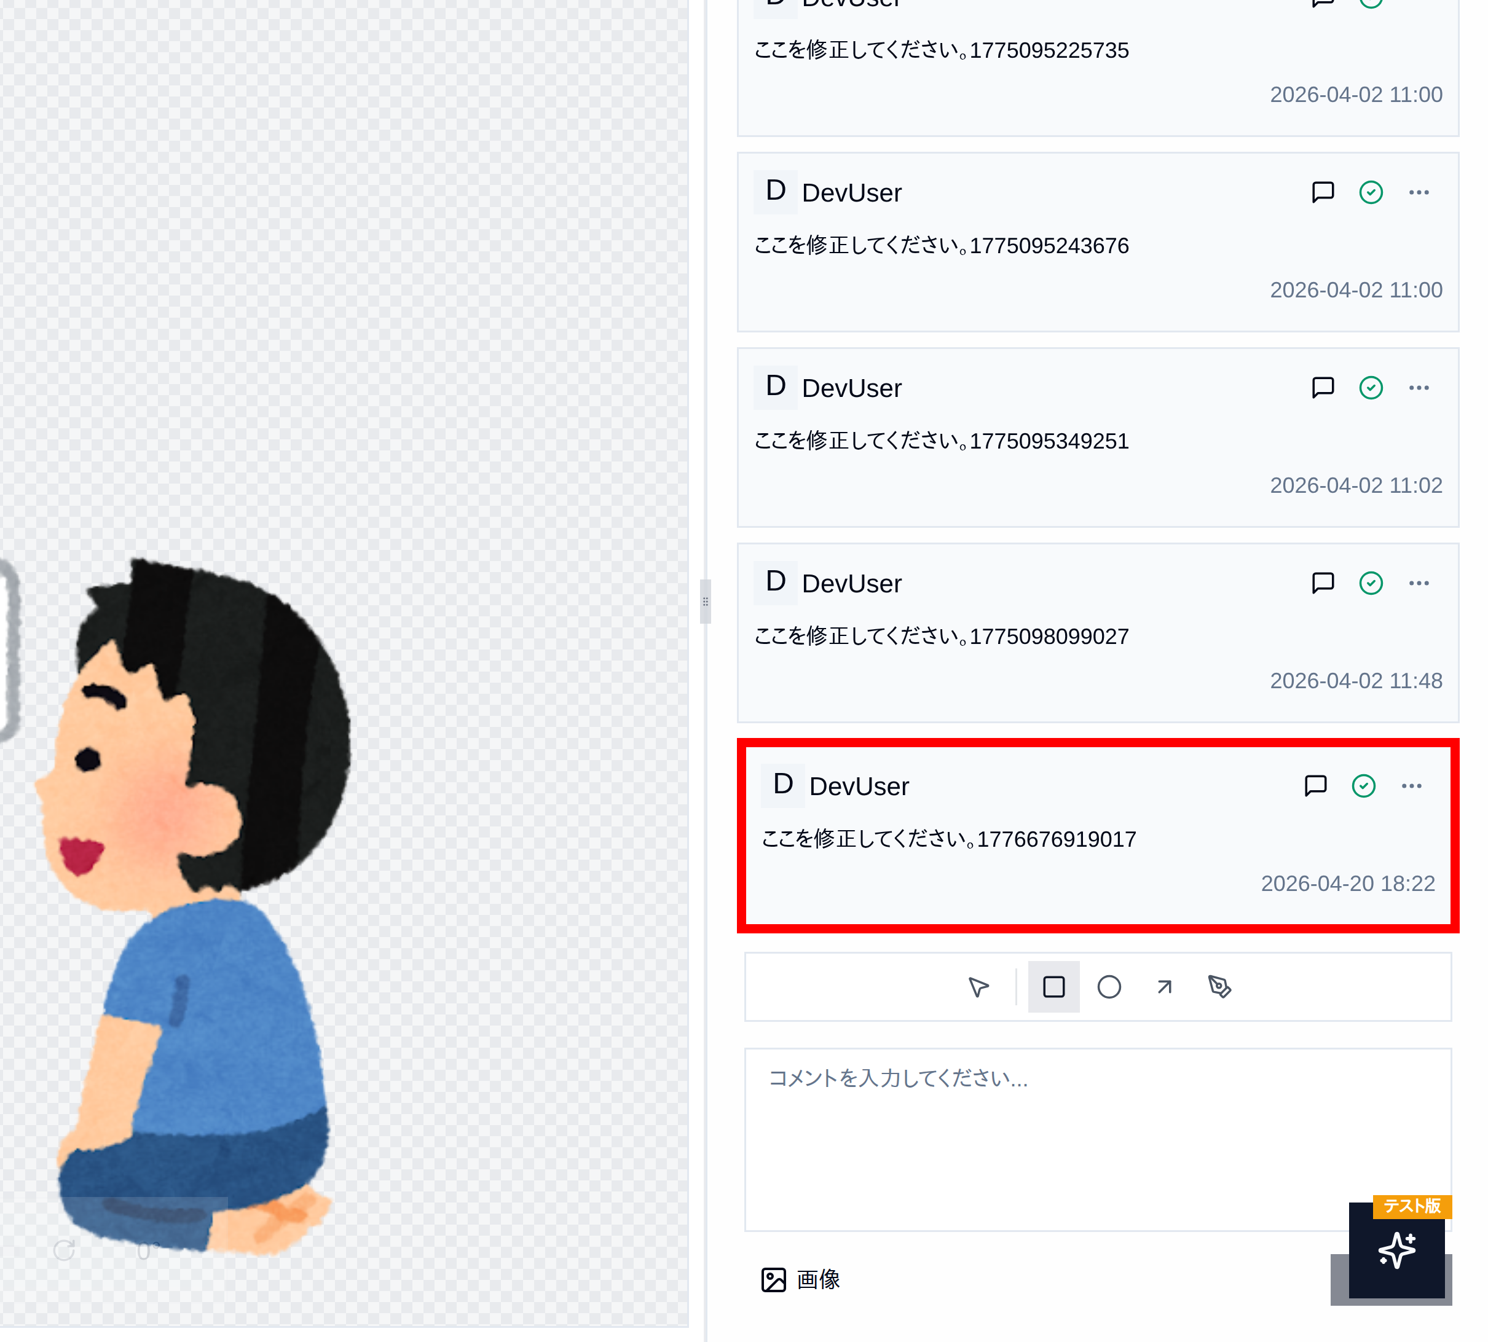The width and height of the screenshot is (1488, 1342).
Task: Click the テスト版 badge
Action: 1411,1206
